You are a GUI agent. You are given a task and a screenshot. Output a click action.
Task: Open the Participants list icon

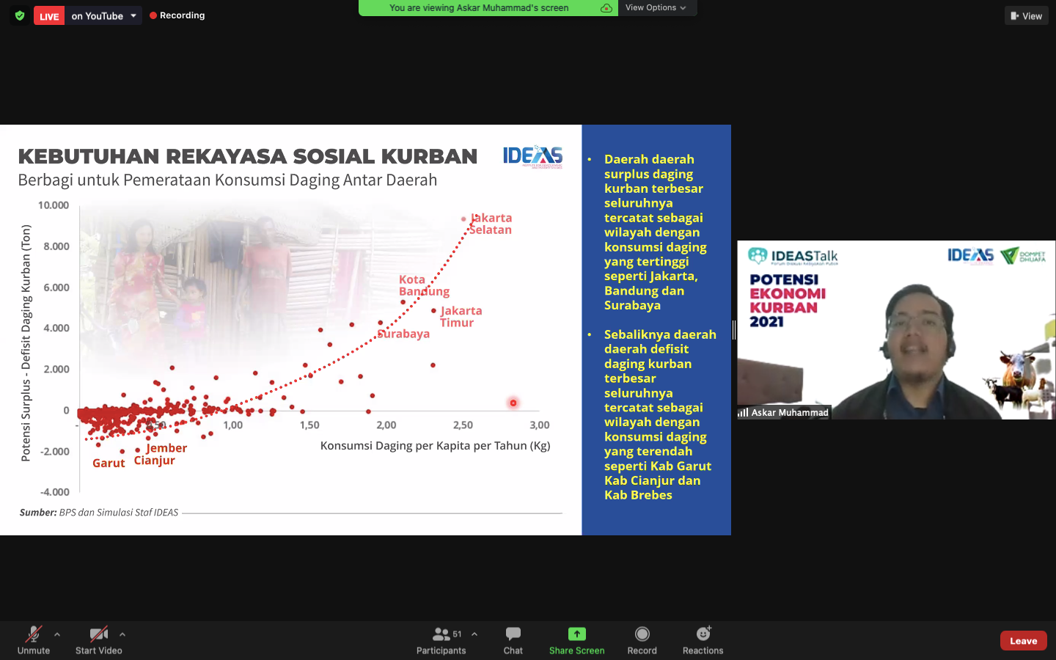point(441,634)
